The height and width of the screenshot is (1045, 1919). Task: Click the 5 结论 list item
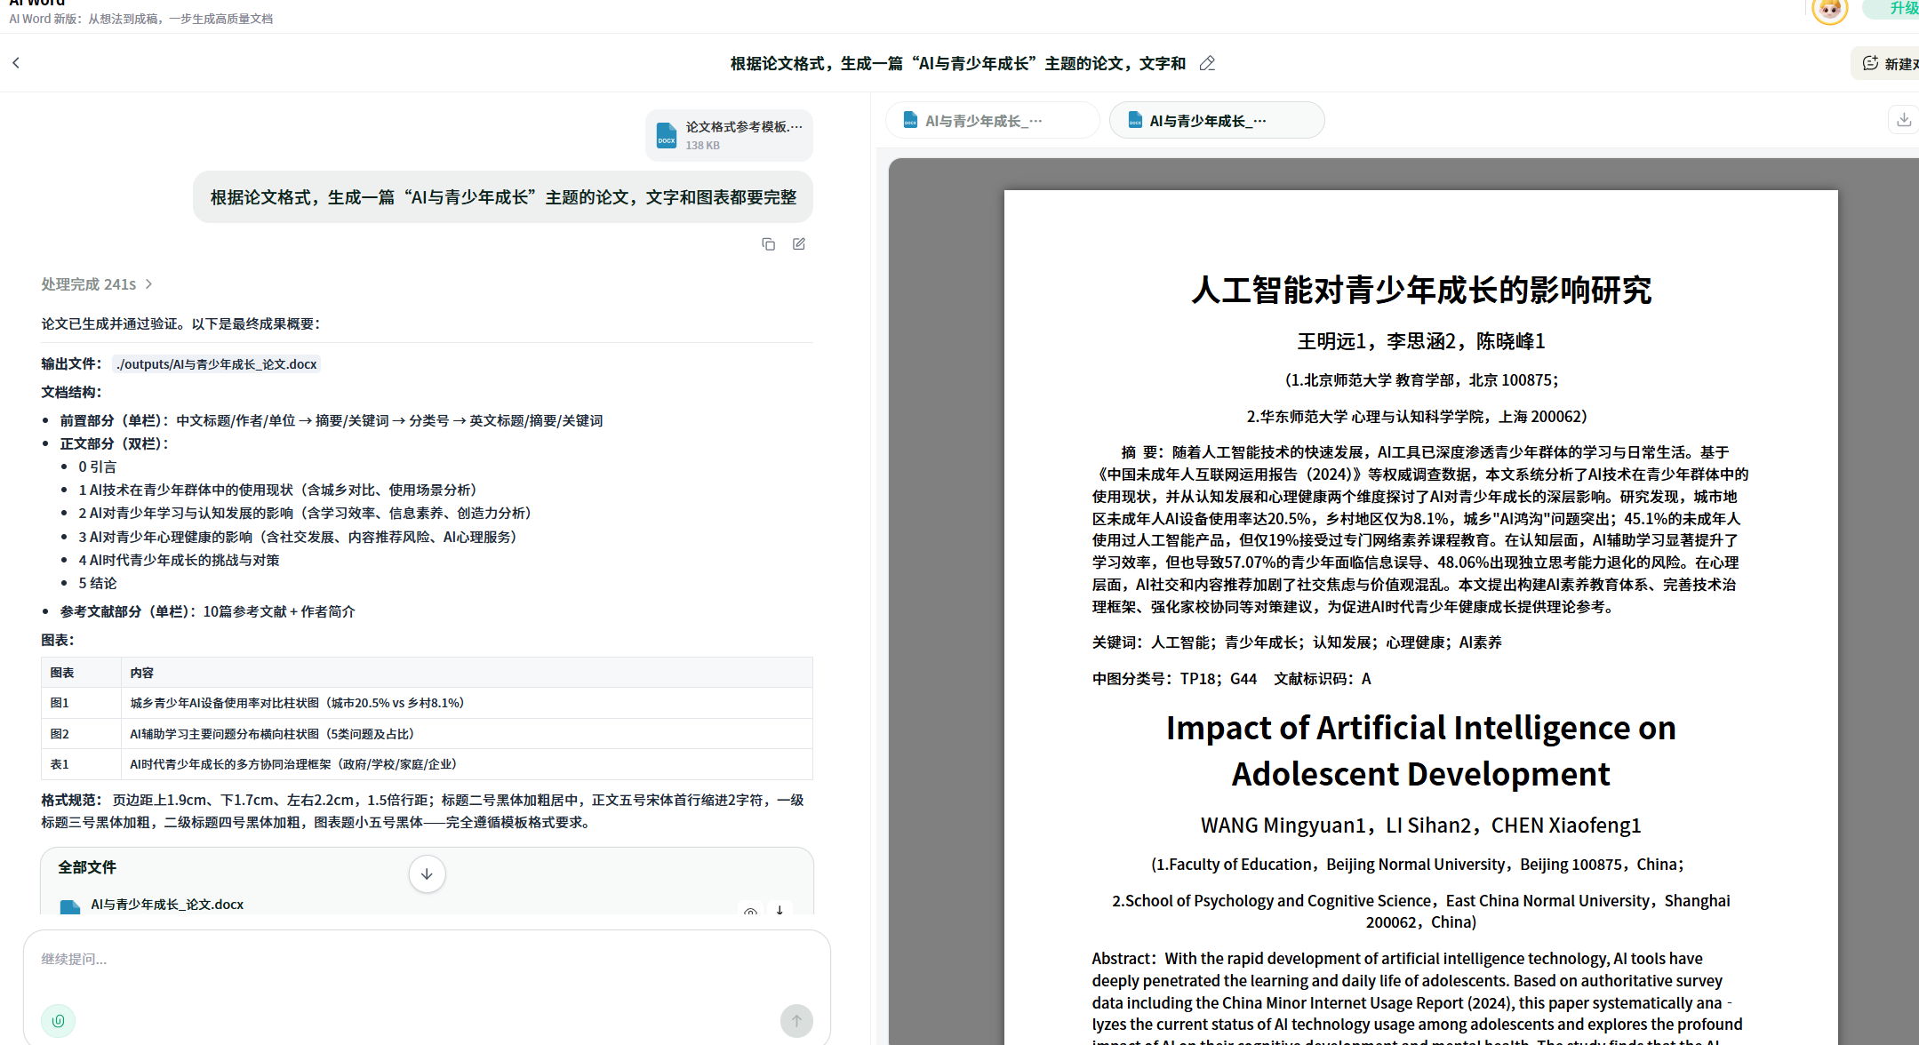(98, 584)
